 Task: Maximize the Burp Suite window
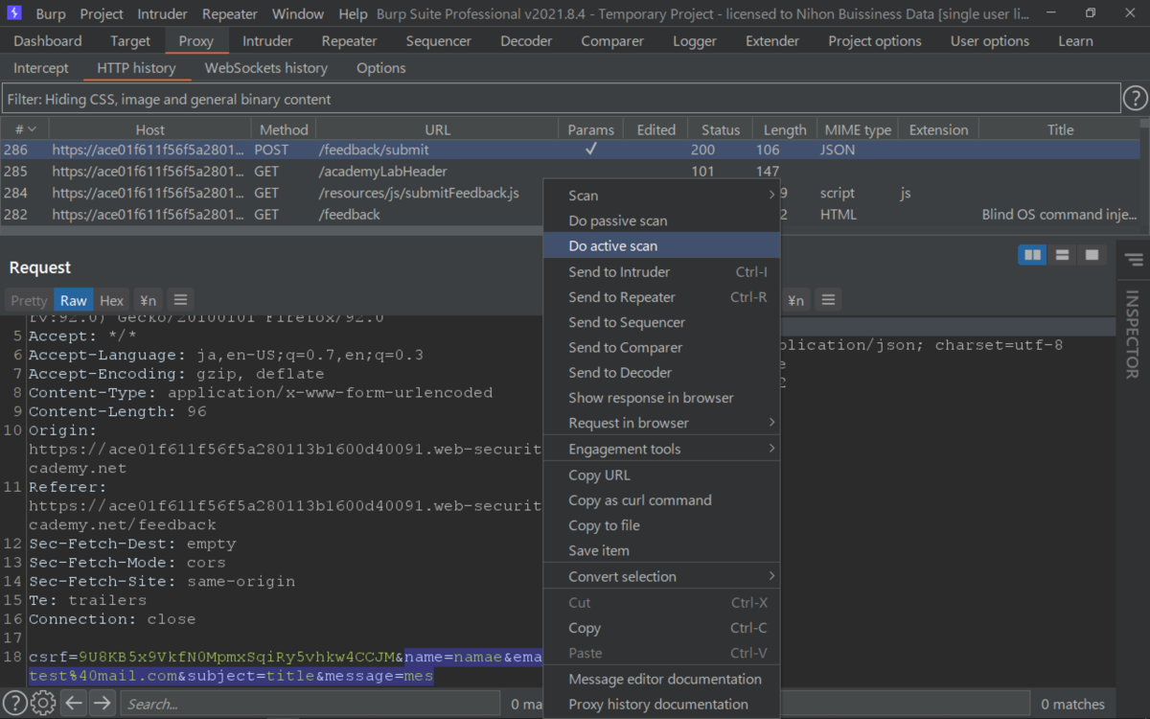[x=1091, y=13]
